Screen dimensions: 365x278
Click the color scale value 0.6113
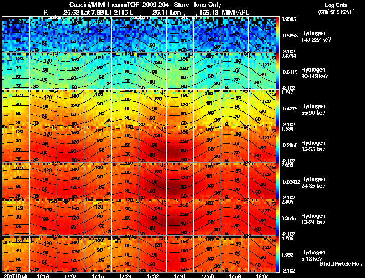coord(290,72)
